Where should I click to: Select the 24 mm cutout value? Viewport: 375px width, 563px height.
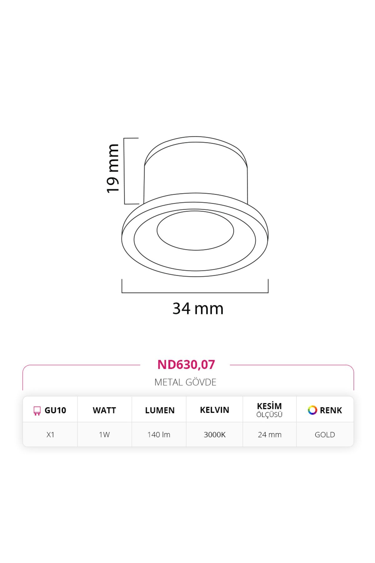point(270,434)
